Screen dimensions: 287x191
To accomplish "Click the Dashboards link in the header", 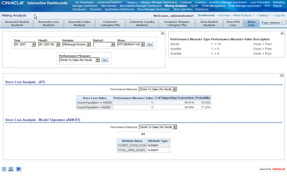I will point(206,15).
